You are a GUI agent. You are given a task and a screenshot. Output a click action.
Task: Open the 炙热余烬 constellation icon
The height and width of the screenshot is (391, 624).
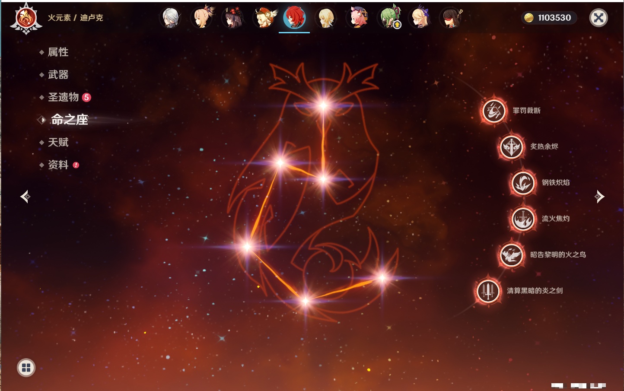click(x=511, y=147)
